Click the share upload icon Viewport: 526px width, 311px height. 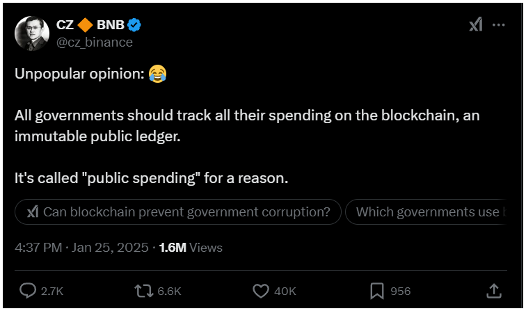coord(493,290)
